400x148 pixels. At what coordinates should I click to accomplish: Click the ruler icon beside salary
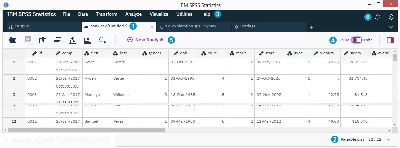click(x=345, y=53)
